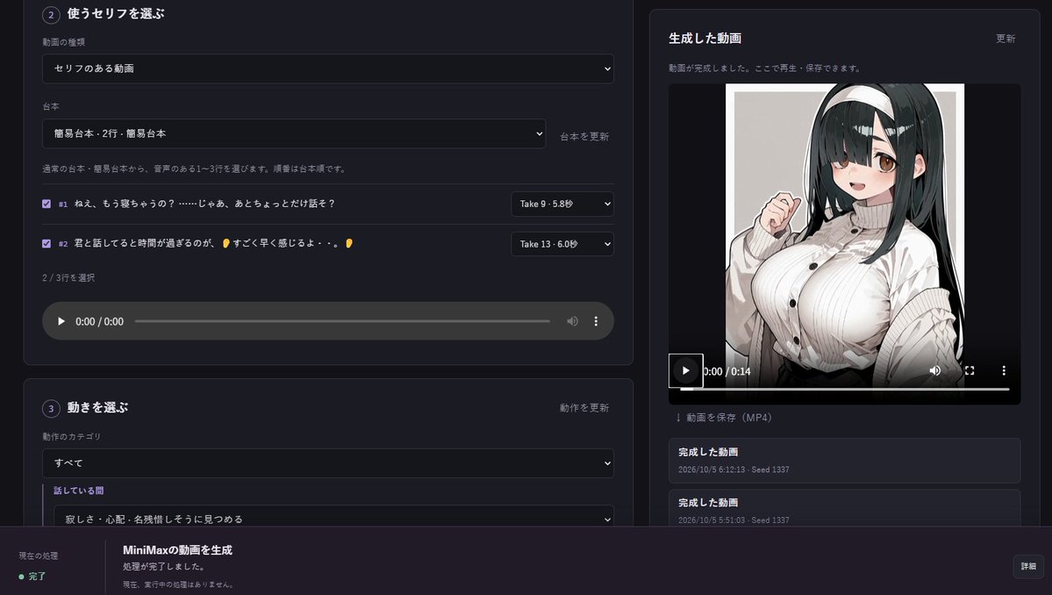Click 台本を更新 button
The image size is (1052, 595).
tap(584, 136)
